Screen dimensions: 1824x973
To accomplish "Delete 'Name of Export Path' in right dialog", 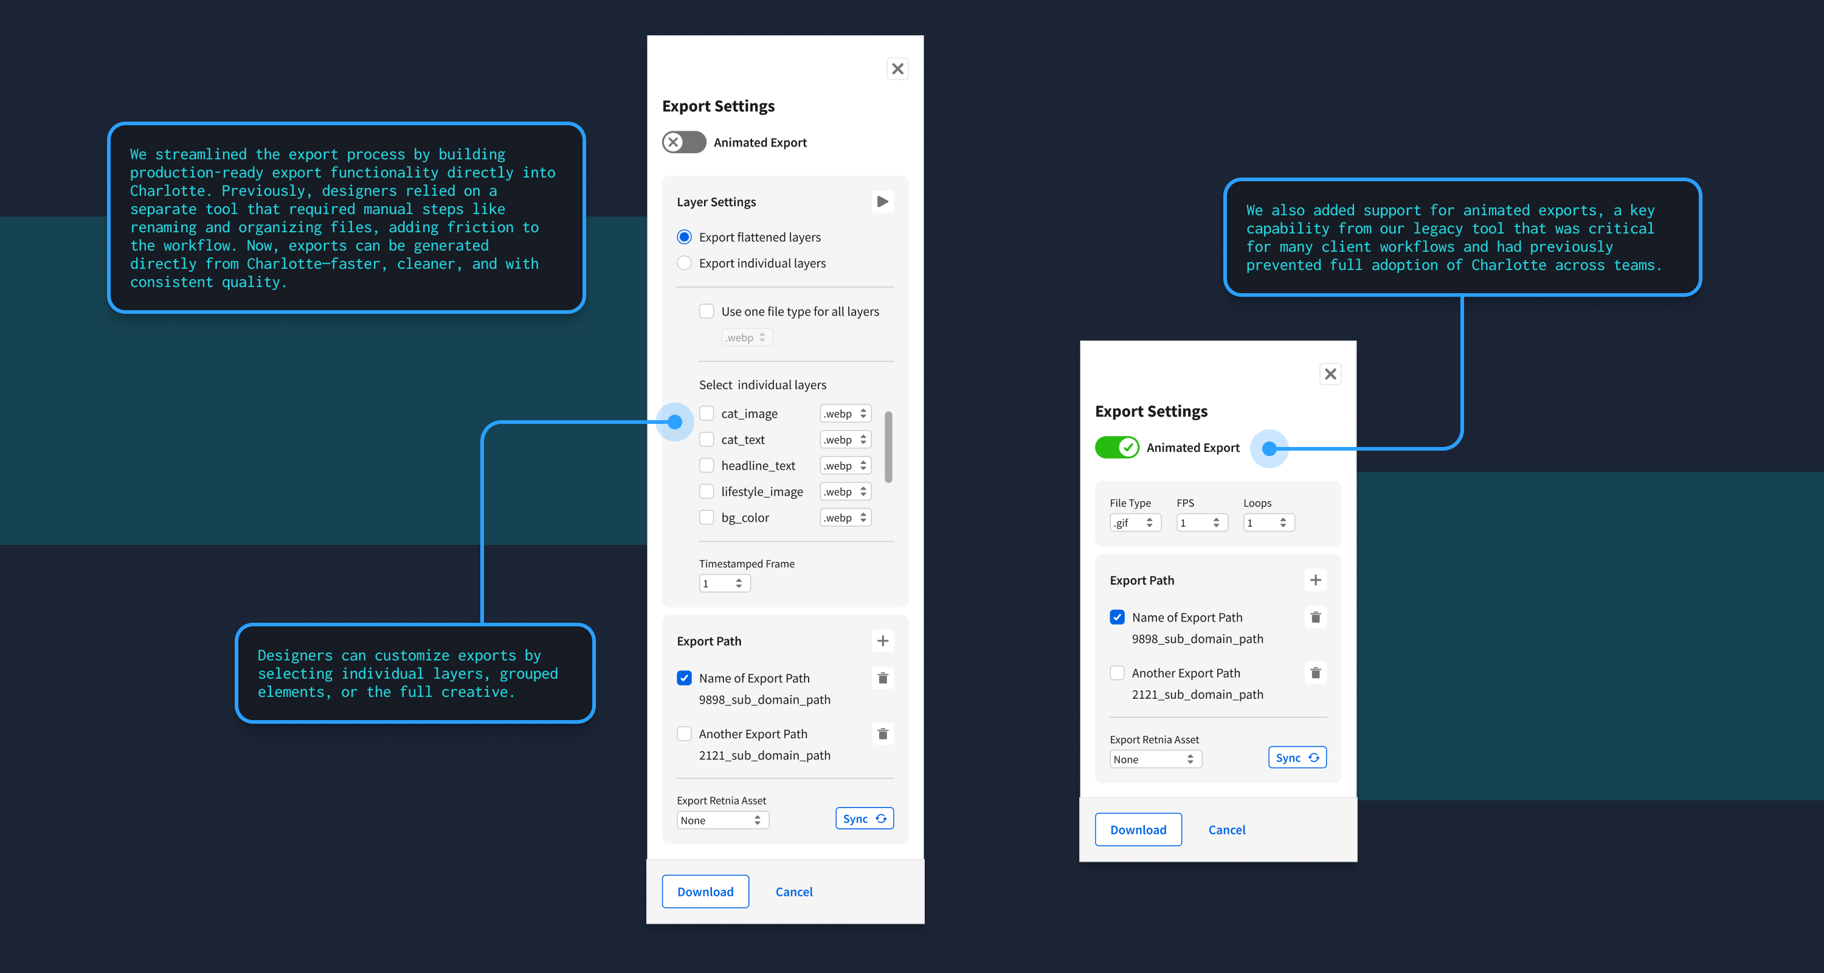I will click(x=1315, y=617).
